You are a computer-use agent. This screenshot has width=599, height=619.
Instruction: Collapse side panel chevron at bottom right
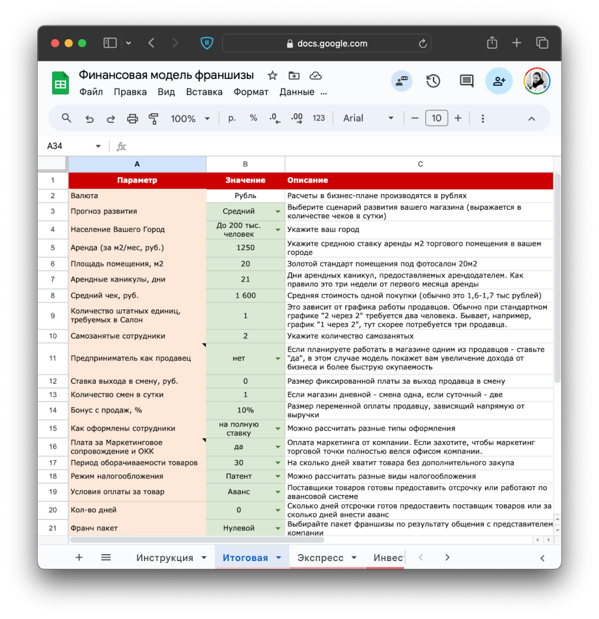[x=542, y=557]
